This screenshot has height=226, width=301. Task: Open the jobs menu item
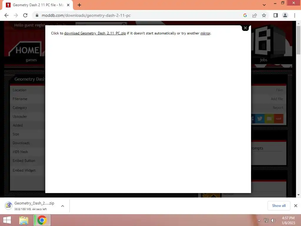(263, 60)
